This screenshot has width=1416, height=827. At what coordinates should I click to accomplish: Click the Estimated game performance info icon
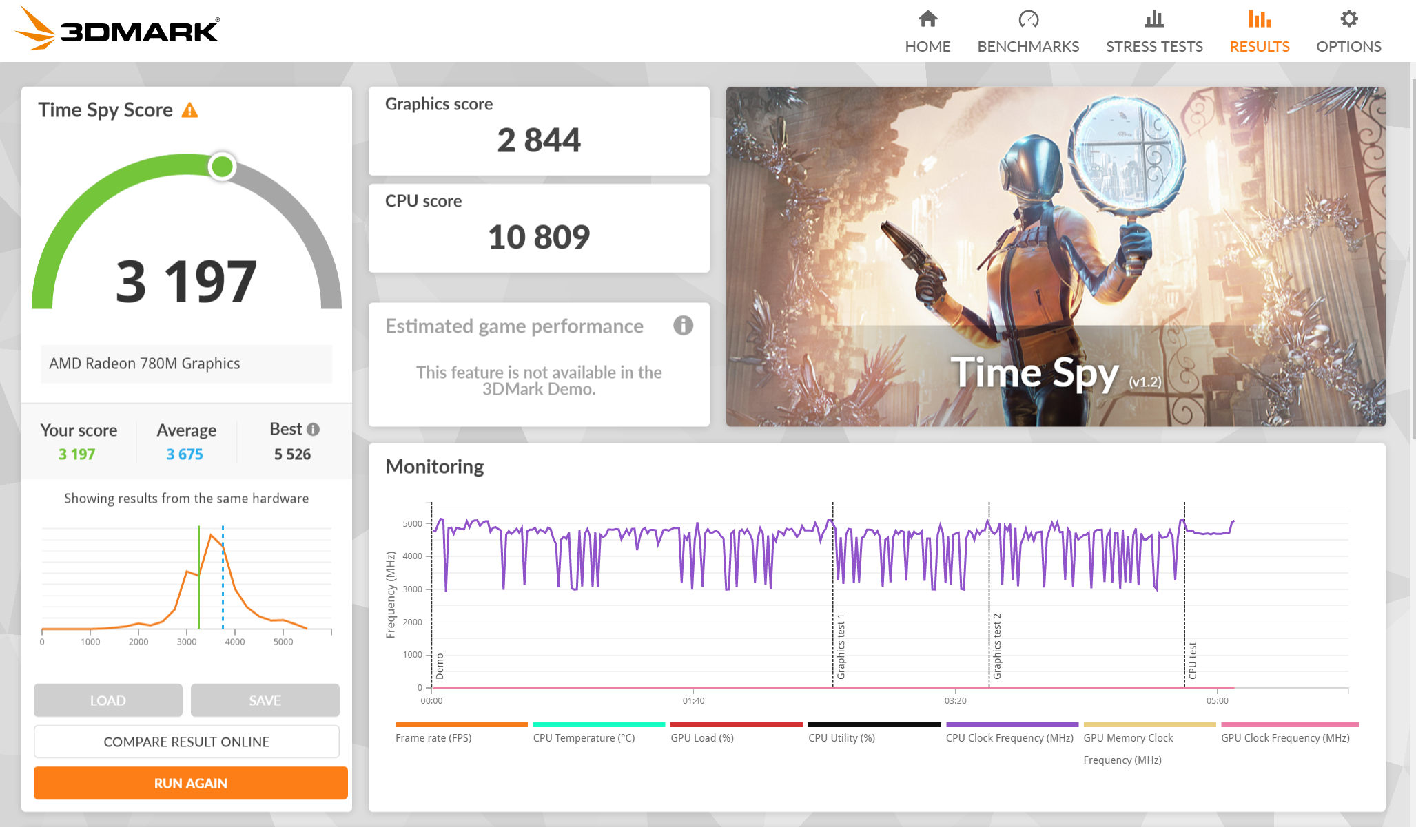tap(683, 326)
